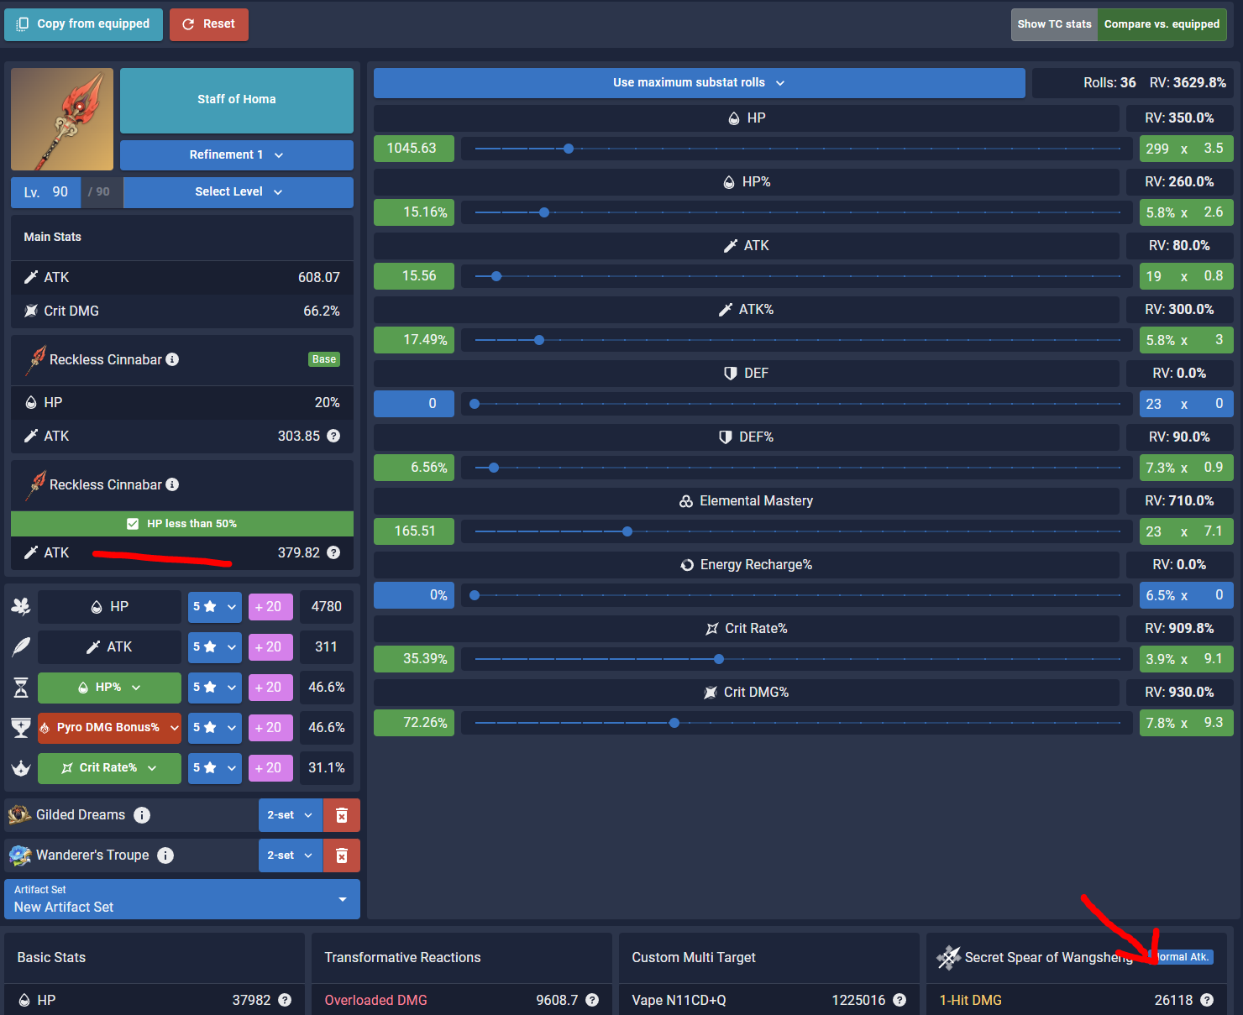Screen dimensions: 1243x1015
Task: Click the Gilded Dreams set icon
Action: pos(18,814)
